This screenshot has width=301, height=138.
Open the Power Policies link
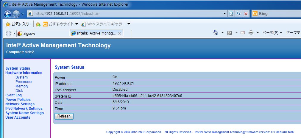click(18, 100)
